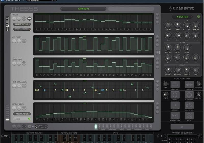Viewport: 204px width, 143px height.
Task: Click the Retrigger action icon
Action: [x=175, y=105]
